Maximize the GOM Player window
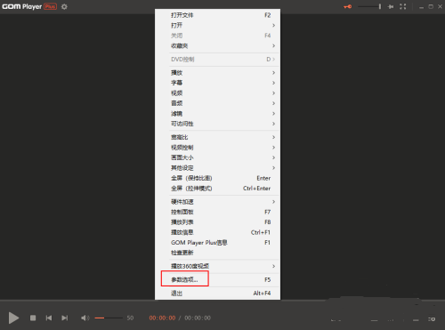 [x=431, y=6]
